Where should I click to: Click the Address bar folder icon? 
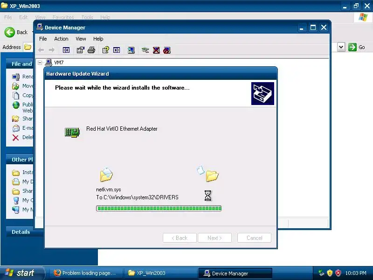28,47
